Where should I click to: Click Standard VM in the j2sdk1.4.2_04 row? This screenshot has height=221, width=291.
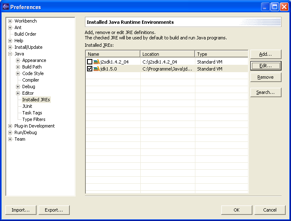point(210,62)
